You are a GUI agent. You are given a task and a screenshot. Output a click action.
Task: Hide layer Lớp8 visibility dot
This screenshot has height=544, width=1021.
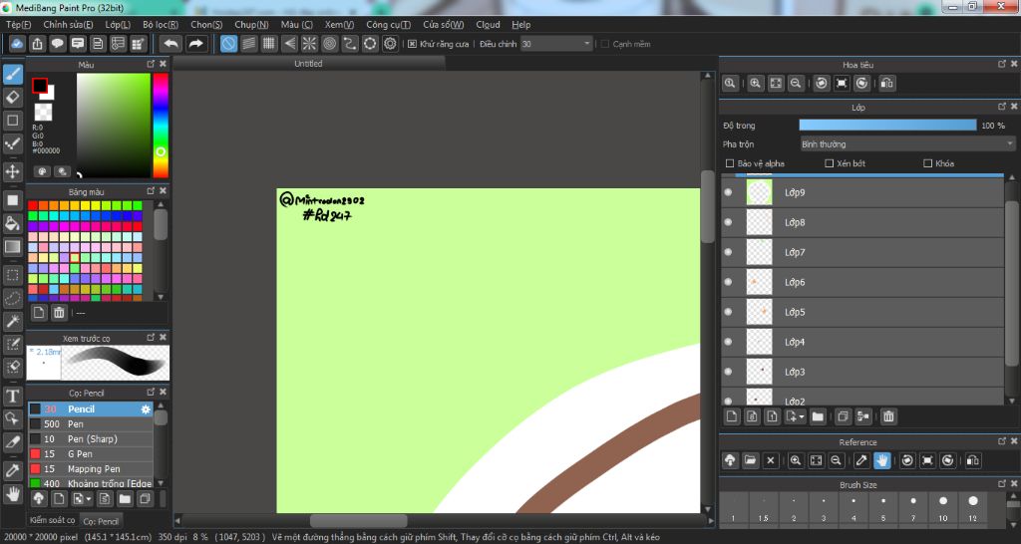pos(729,222)
